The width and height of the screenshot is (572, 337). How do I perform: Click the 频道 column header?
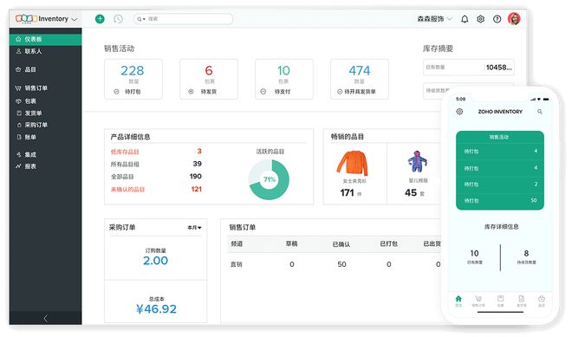pos(237,244)
